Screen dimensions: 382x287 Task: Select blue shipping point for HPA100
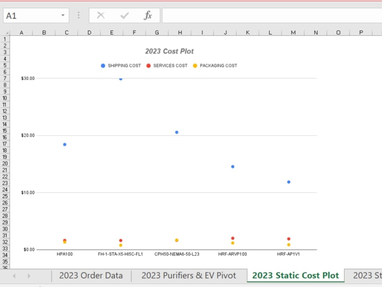tap(65, 145)
